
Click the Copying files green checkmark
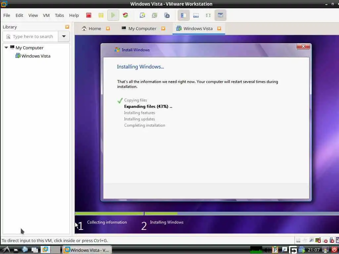[x=120, y=101]
